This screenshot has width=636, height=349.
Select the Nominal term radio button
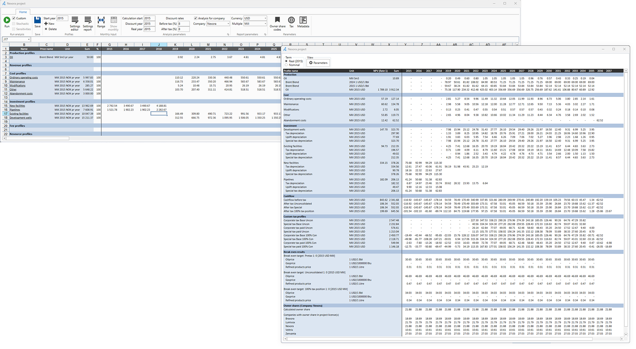pos(287,65)
